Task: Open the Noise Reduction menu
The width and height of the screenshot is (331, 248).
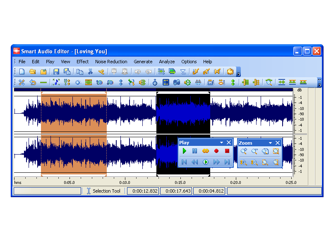Action: tap(111, 62)
